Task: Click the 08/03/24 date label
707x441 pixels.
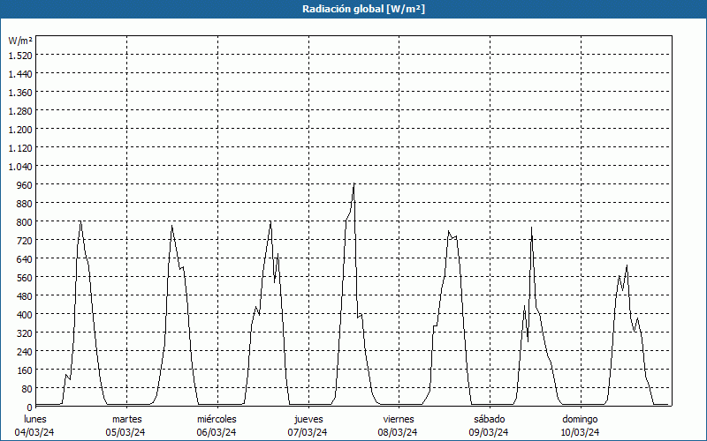Action: 399,432
